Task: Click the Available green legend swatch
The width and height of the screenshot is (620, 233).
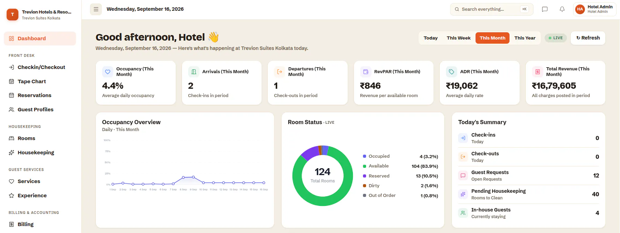Action: (x=364, y=166)
